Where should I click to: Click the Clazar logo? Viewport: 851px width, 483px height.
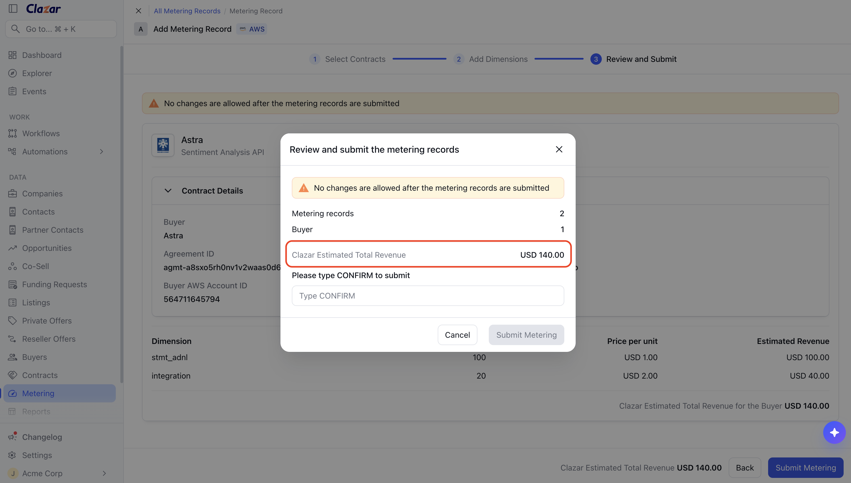click(43, 9)
